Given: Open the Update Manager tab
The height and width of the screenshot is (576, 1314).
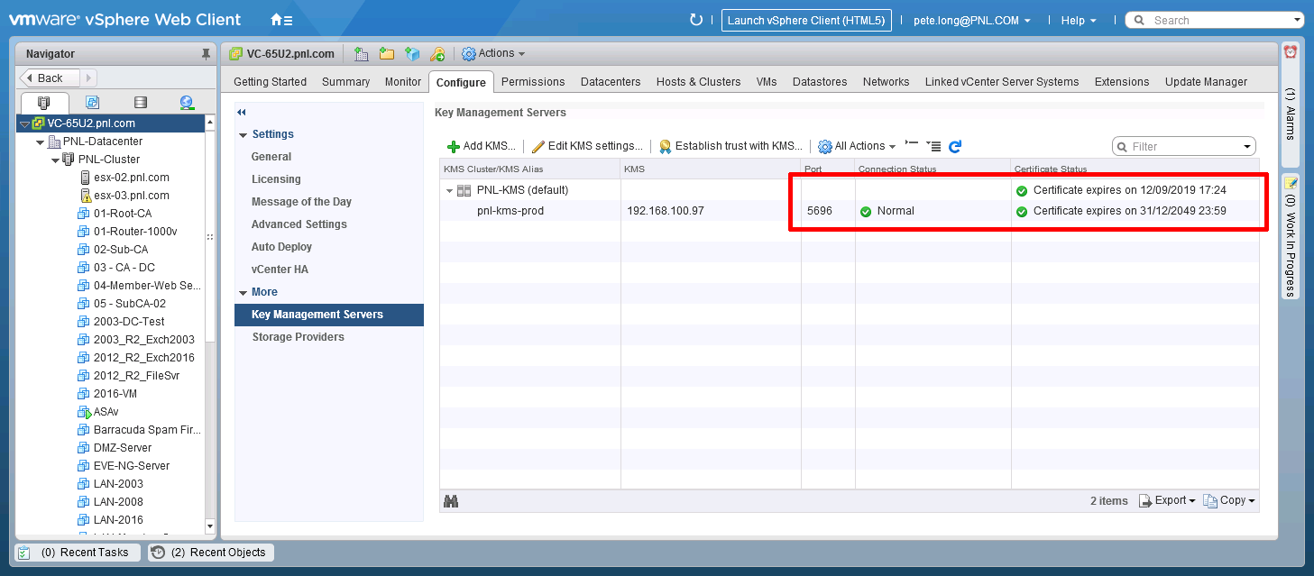Looking at the screenshot, I should click(1206, 81).
